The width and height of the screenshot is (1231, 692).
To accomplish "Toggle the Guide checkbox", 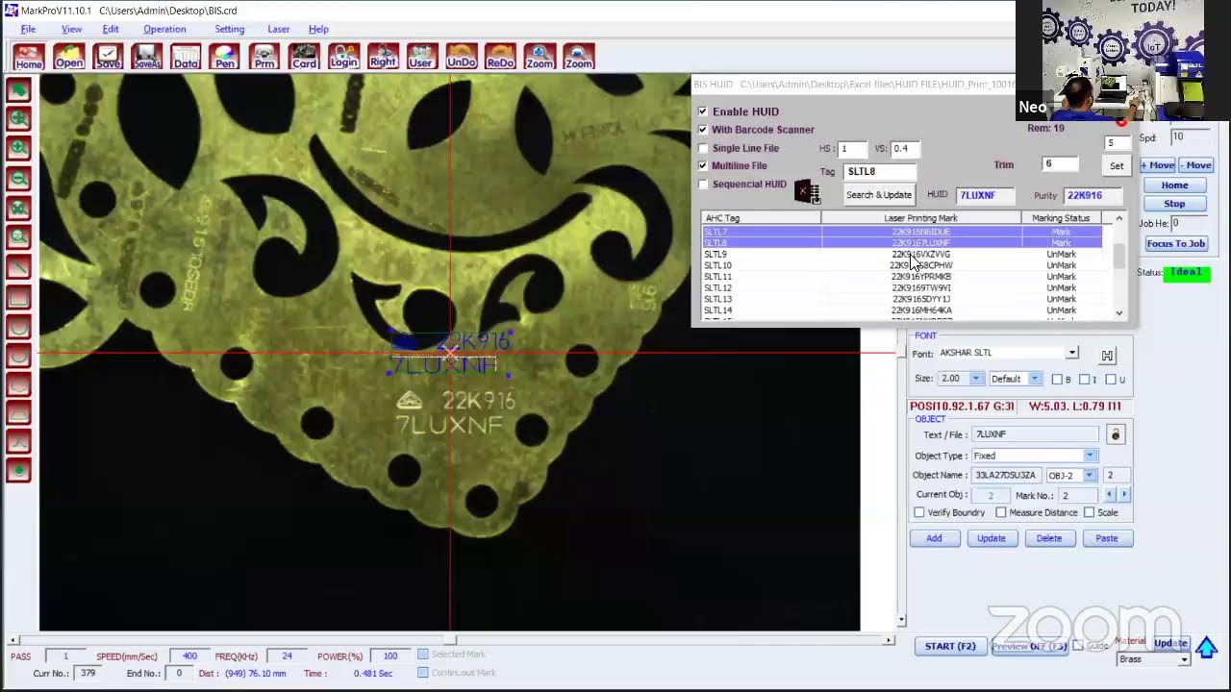I will [x=1078, y=646].
